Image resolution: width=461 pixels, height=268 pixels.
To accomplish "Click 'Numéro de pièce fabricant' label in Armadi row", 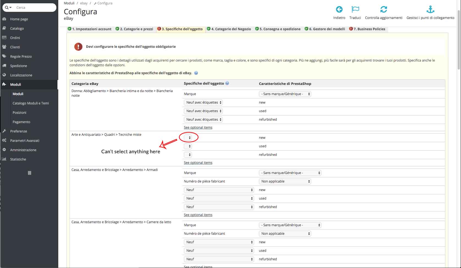I will coord(205,181).
